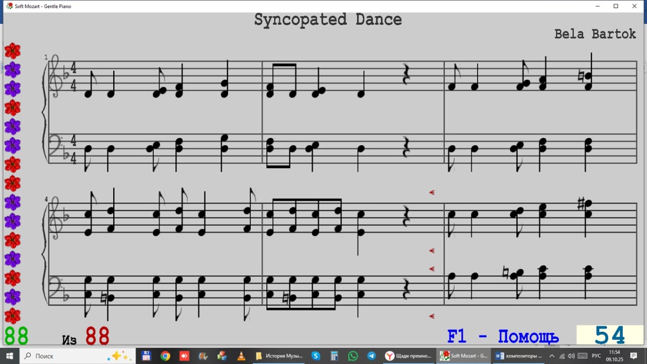Click the F1 - Помощь help label
This screenshot has width=647, height=364.
(x=503, y=336)
